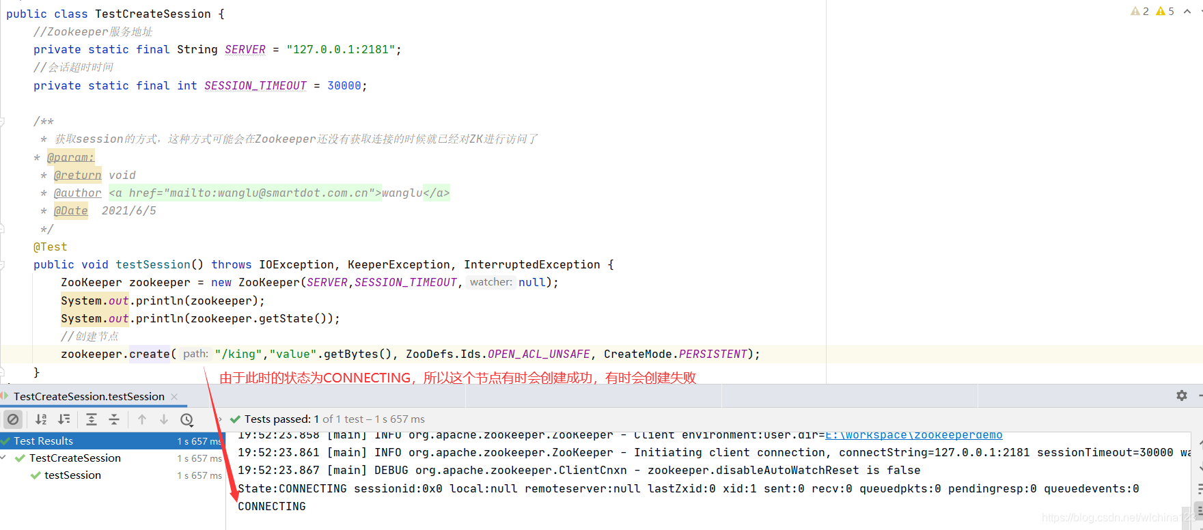Select TestCreateSession node in test tree
The height and width of the screenshot is (530, 1203).
pos(75,458)
